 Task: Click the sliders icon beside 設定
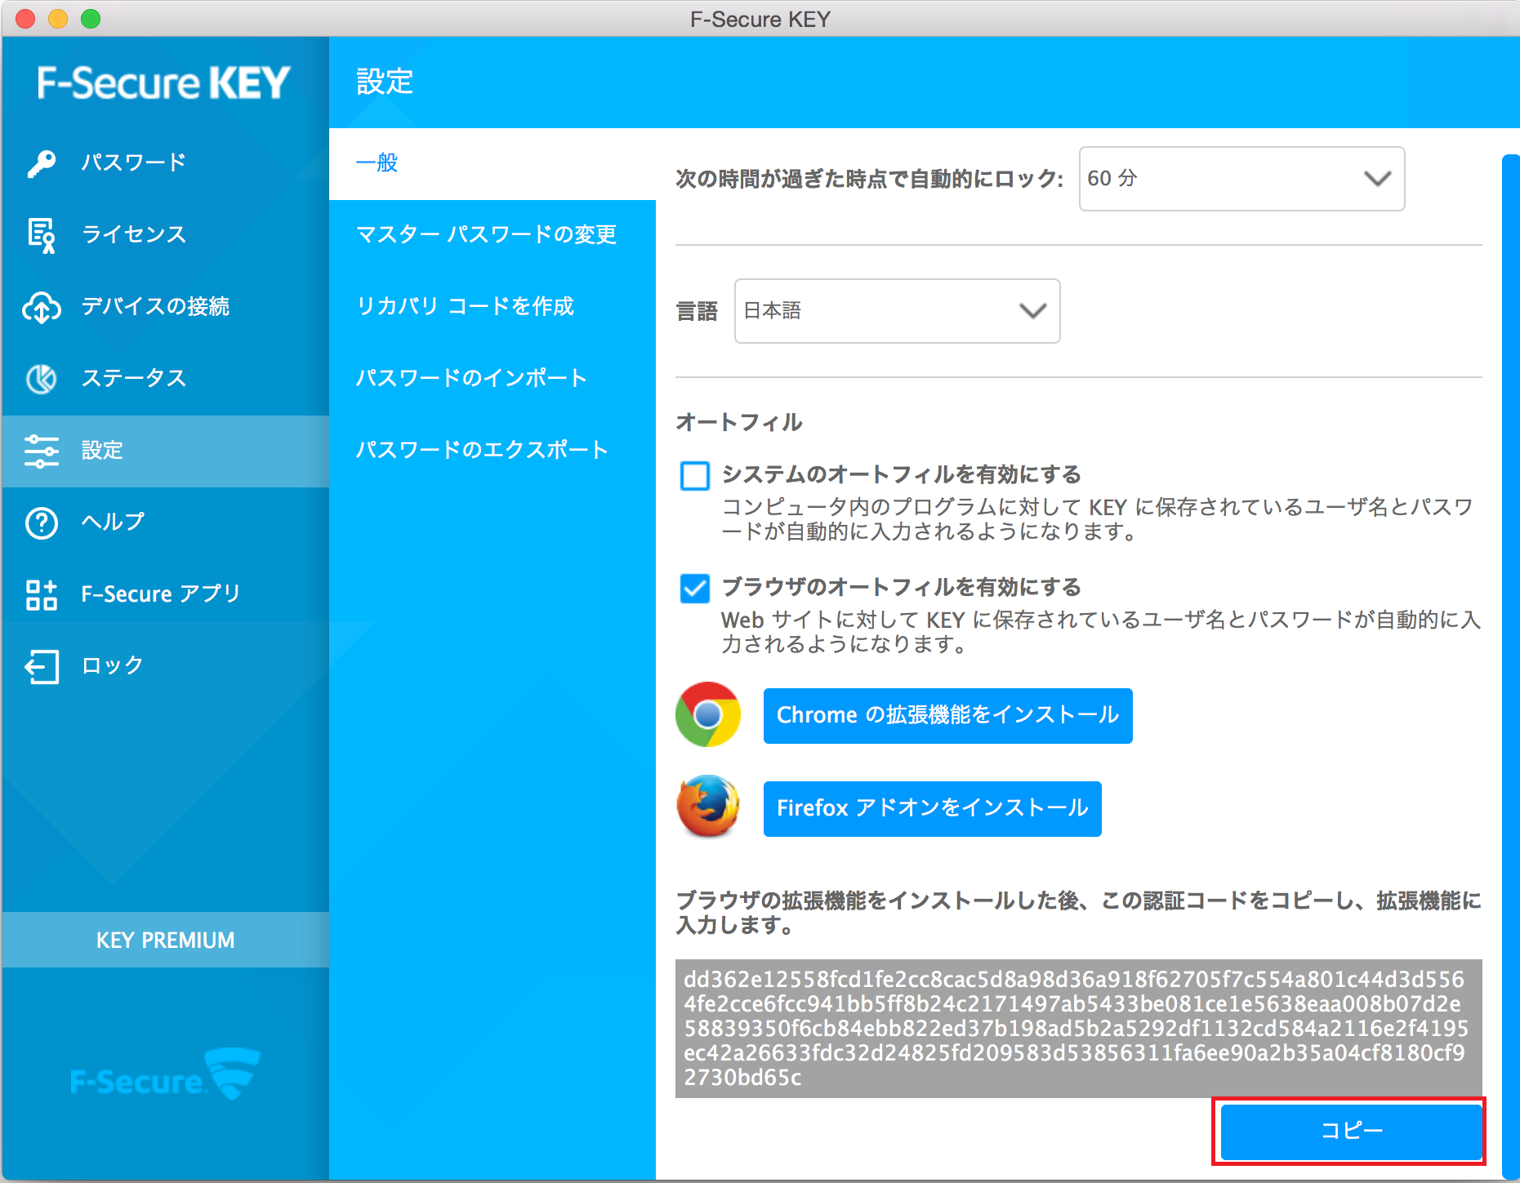(x=41, y=451)
